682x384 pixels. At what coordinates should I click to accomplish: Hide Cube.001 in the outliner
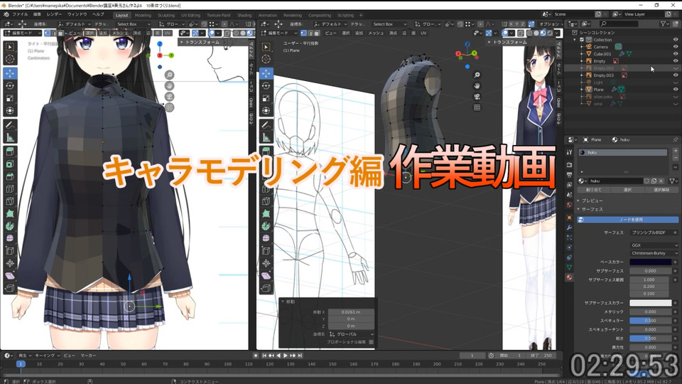(x=676, y=54)
